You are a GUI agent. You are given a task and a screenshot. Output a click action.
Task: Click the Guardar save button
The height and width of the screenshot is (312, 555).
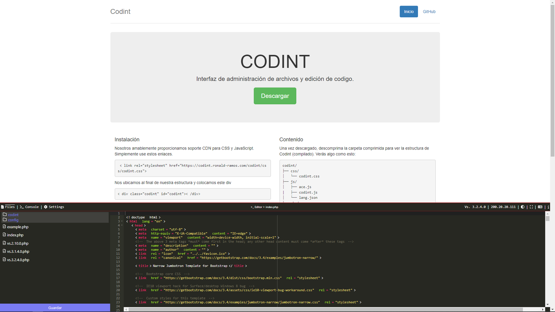[55, 308]
